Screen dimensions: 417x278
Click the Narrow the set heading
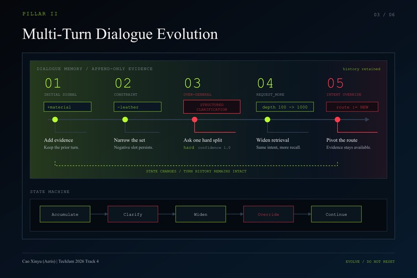point(129,140)
